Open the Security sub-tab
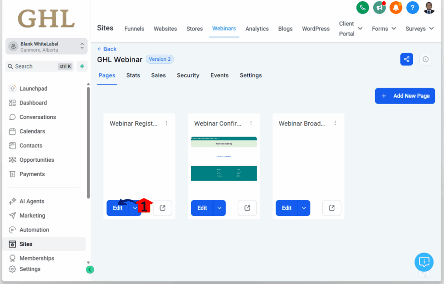 pos(188,75)
